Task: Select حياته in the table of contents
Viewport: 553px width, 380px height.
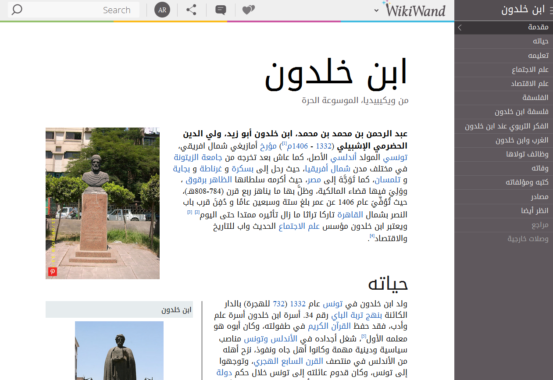Action: tap(540, 41)
